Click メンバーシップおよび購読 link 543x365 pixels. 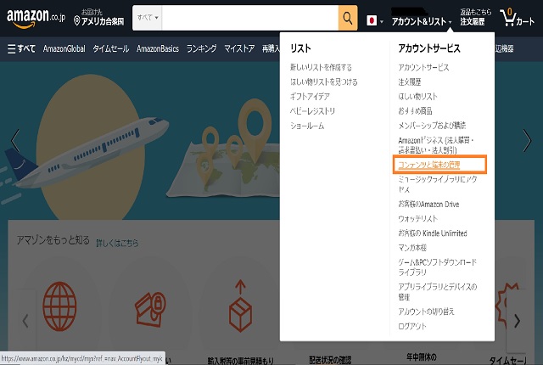point(432,126)
